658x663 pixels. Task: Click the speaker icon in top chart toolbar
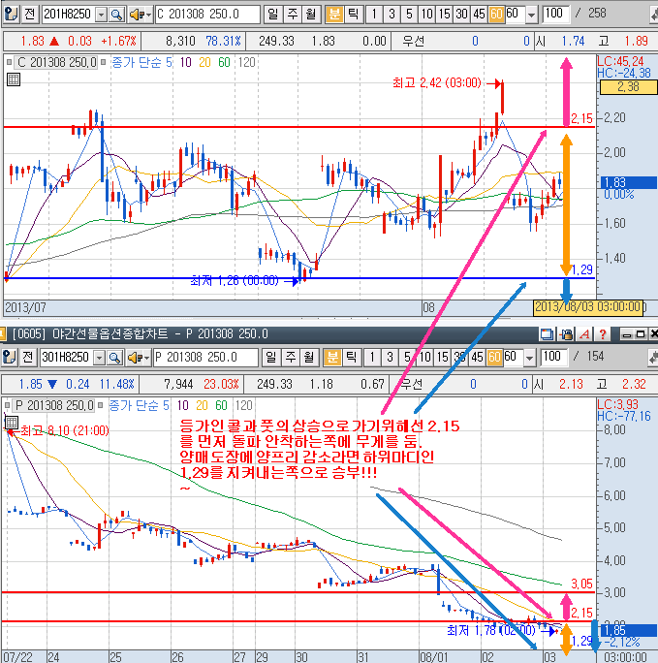click(x=137, y=15)
